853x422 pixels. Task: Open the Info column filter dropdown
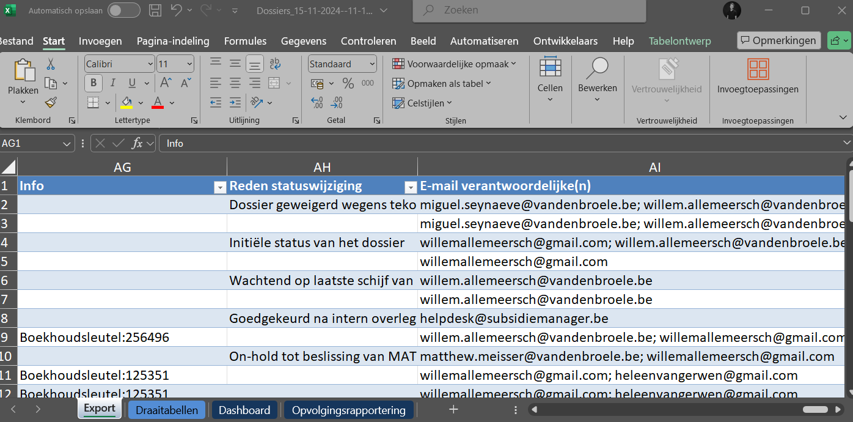point(219,187)
